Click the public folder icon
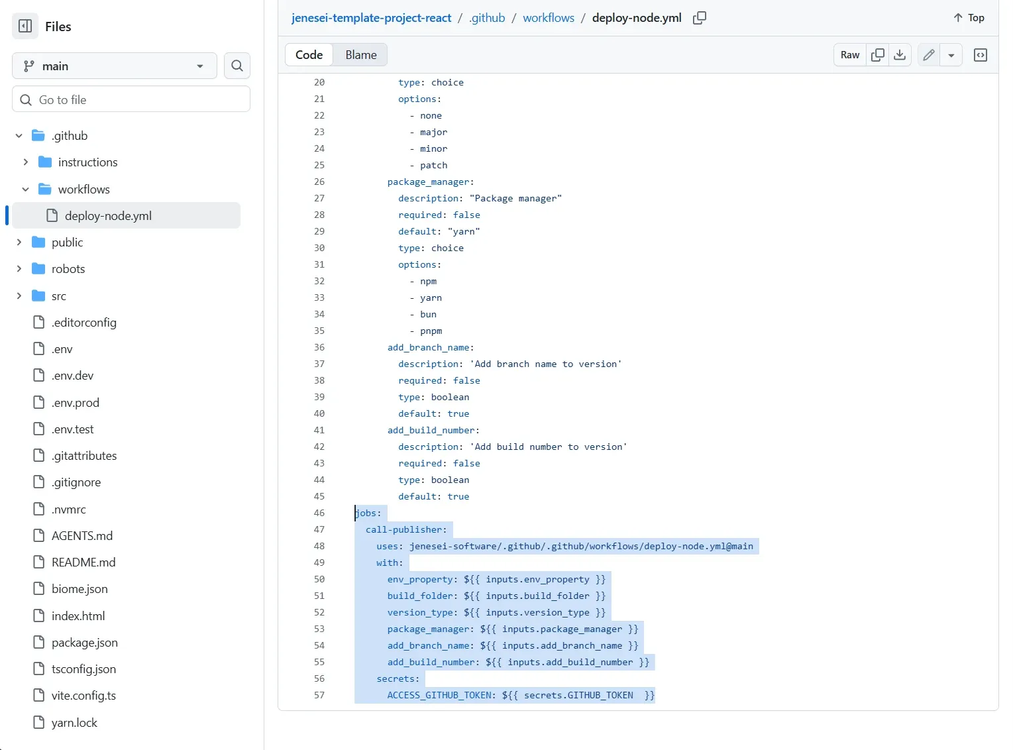The height and width of the screenshot is (750, 1013). pyautogui.click(x=38, y=242)
